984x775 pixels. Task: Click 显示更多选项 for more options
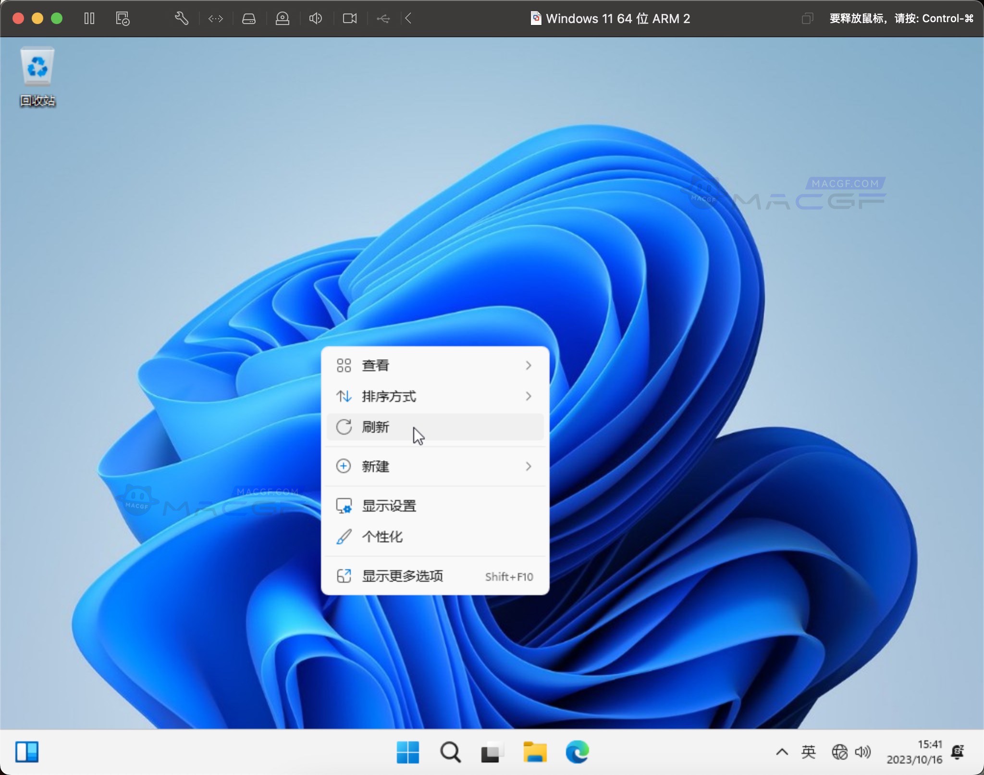(403, 576)
